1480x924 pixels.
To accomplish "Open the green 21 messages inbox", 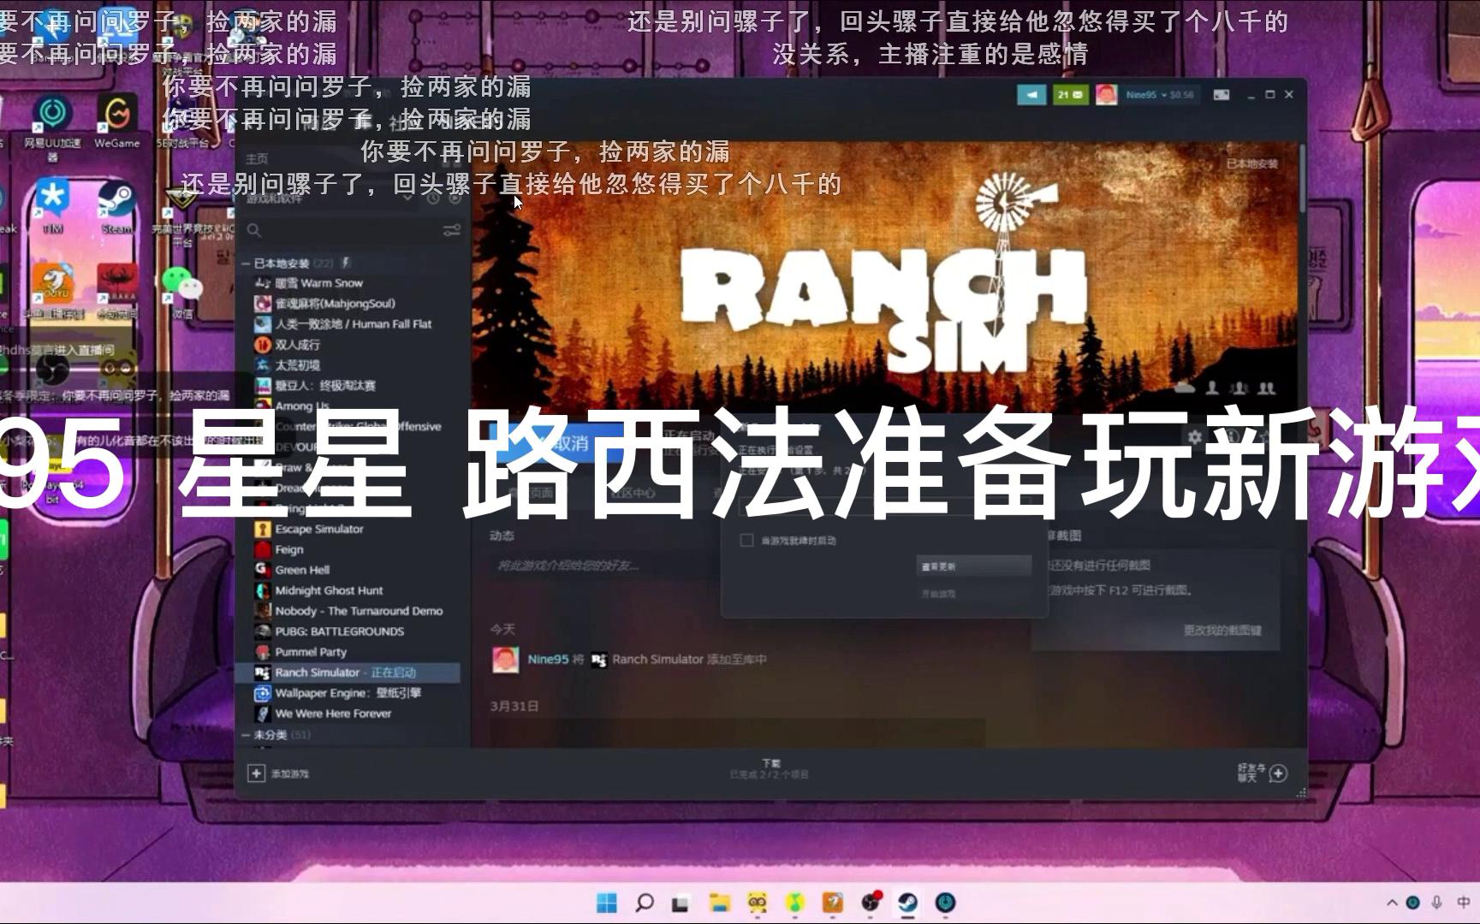I will coord(1070,95).
